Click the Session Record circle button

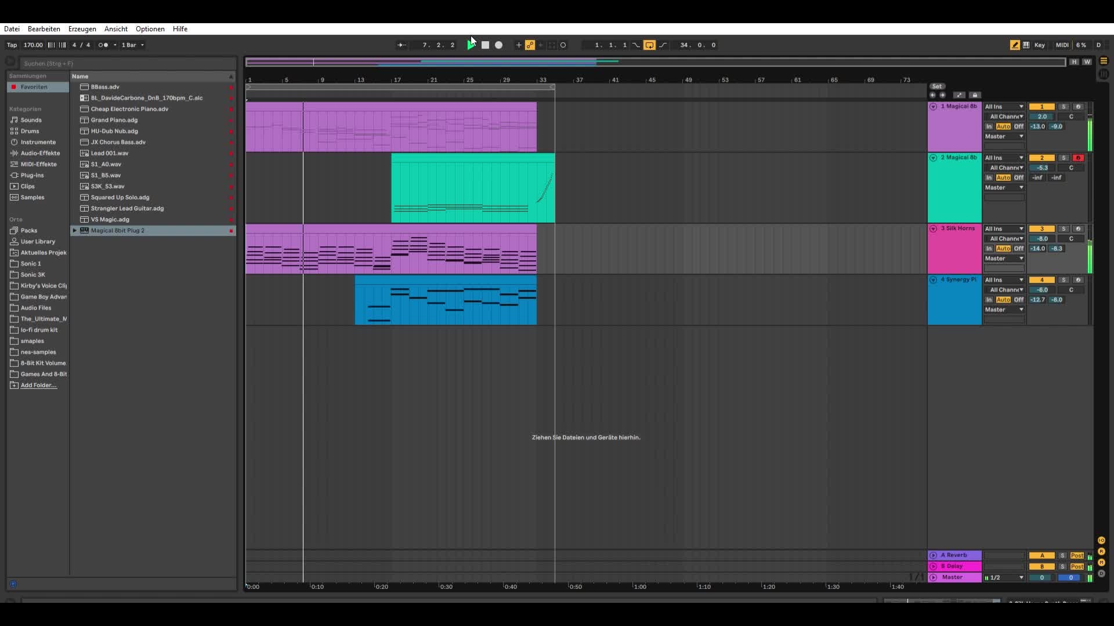pos(563,45)
